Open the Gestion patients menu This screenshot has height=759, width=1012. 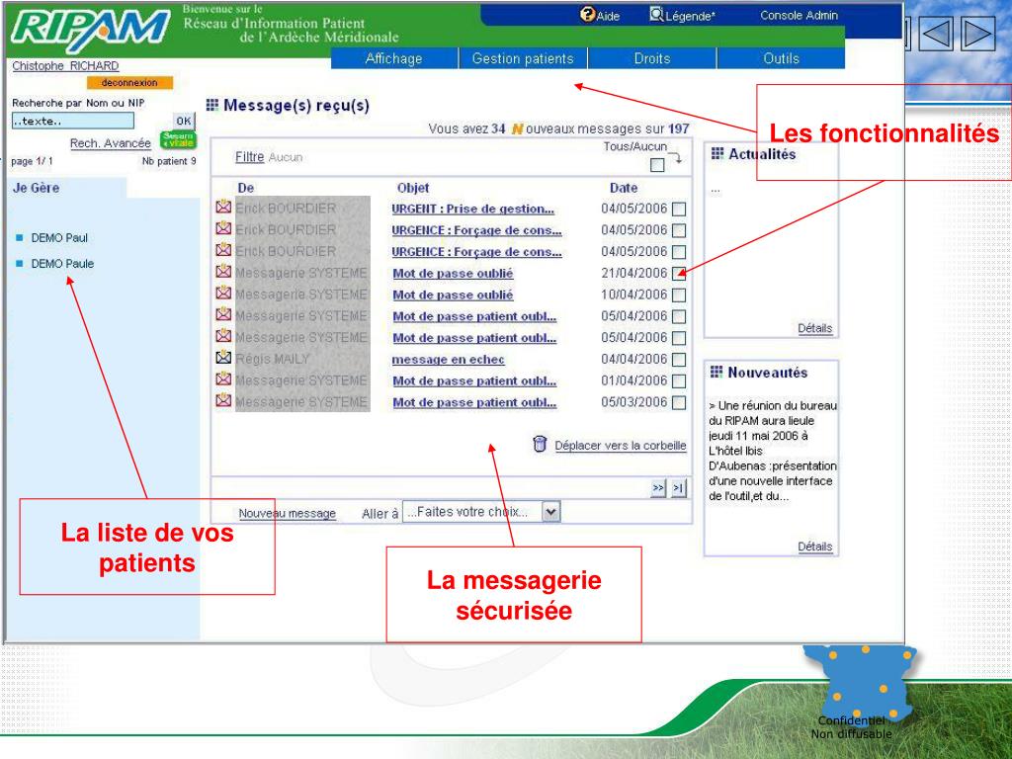tap(523, 58)
